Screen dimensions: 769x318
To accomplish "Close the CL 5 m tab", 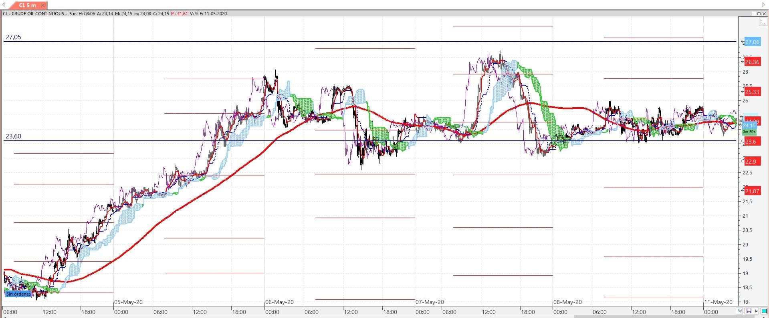I will point(43,5).
